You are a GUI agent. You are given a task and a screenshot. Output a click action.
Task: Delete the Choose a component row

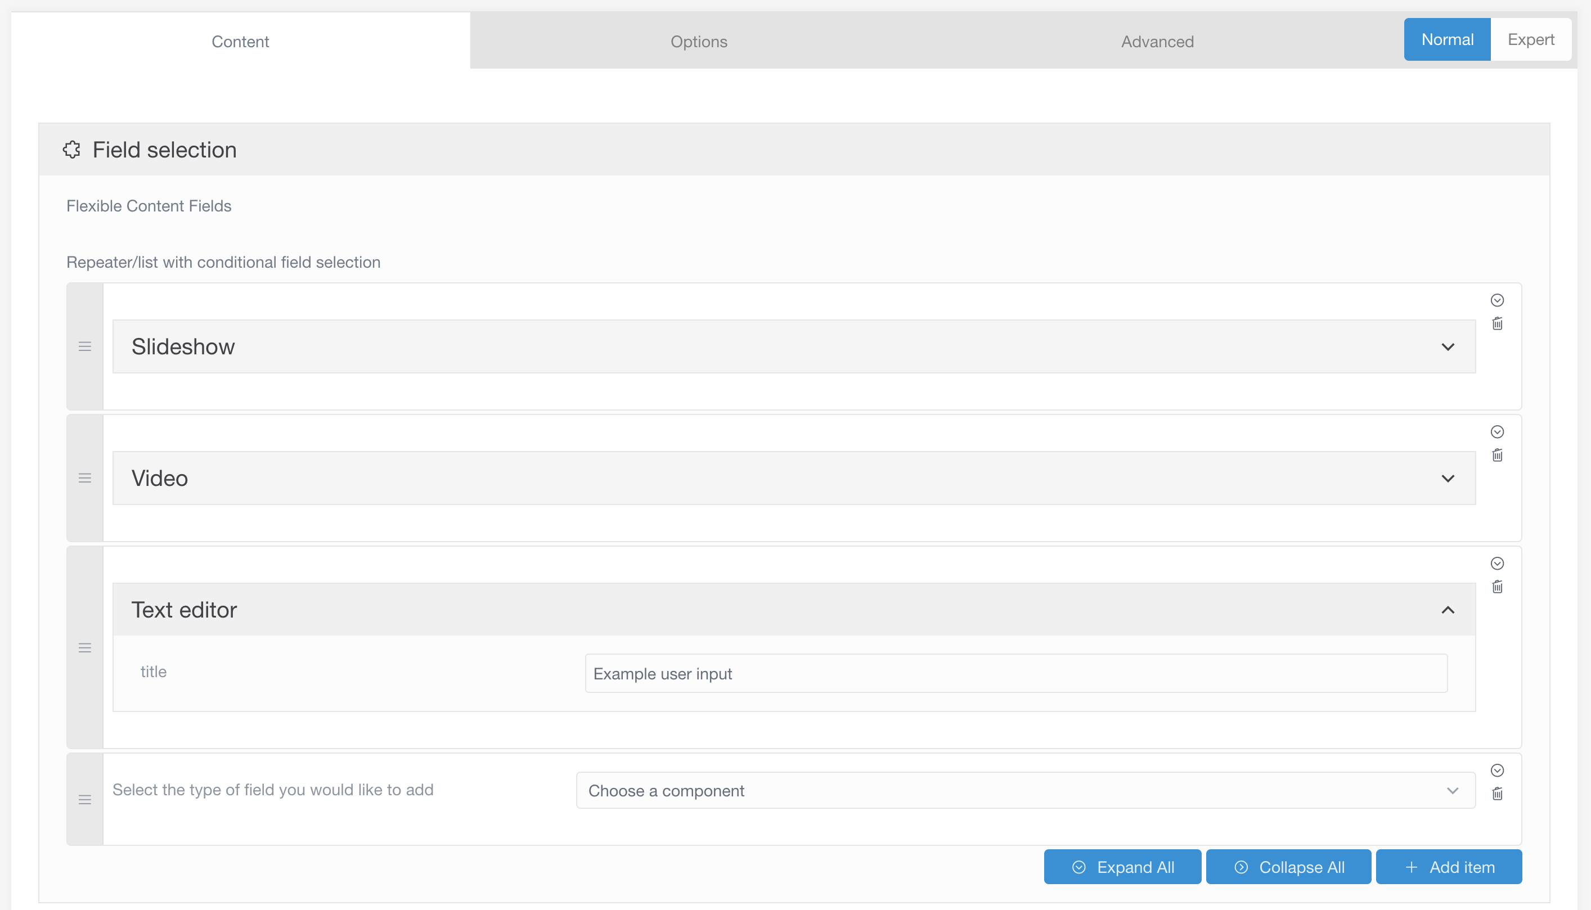point(1497,794)
